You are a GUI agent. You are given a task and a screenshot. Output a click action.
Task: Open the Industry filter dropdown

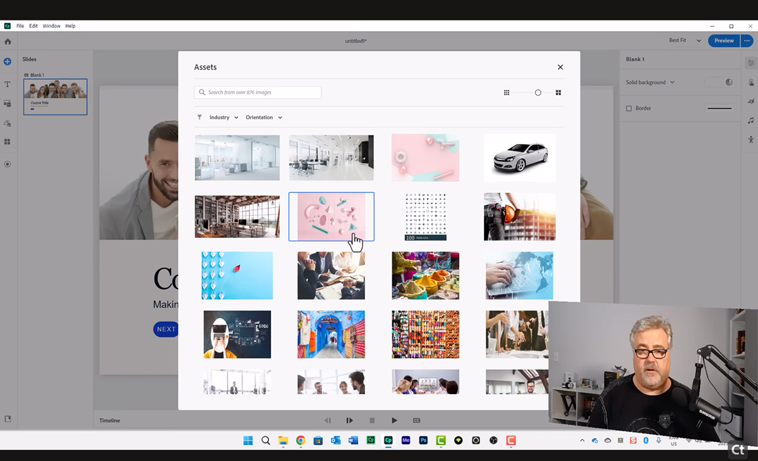pyautogui.click(x=222, y=117)
